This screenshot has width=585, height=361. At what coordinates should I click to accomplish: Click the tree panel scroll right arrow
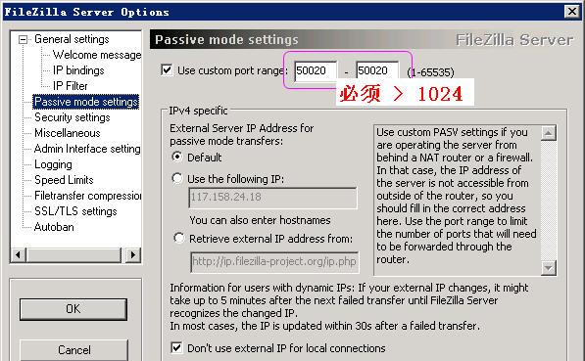point(133,255)
